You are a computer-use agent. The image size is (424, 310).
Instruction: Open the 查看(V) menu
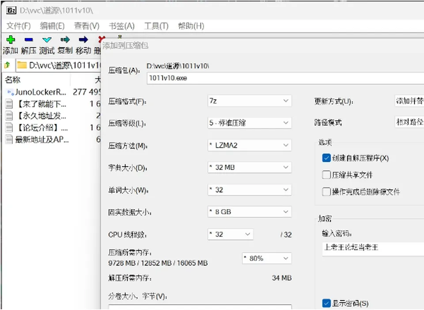tap(87, 26)
